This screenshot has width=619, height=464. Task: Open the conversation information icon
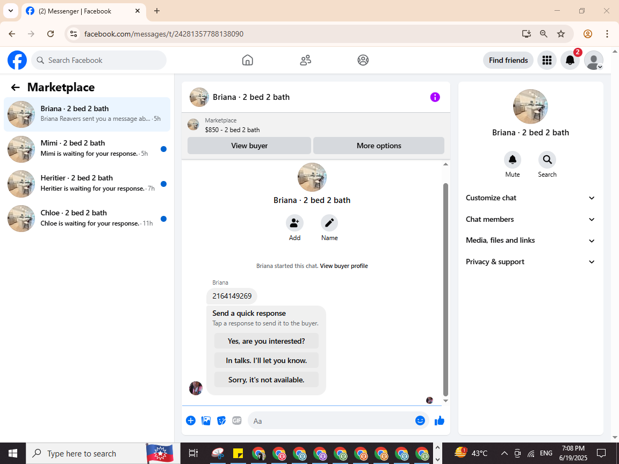coord(435,97)
